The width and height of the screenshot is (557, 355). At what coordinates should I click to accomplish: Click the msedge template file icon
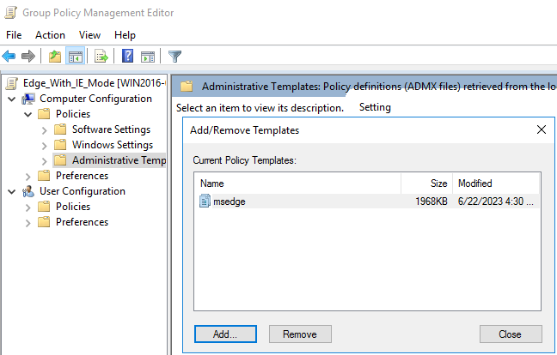pyautogui.click(x=205, y=201)
